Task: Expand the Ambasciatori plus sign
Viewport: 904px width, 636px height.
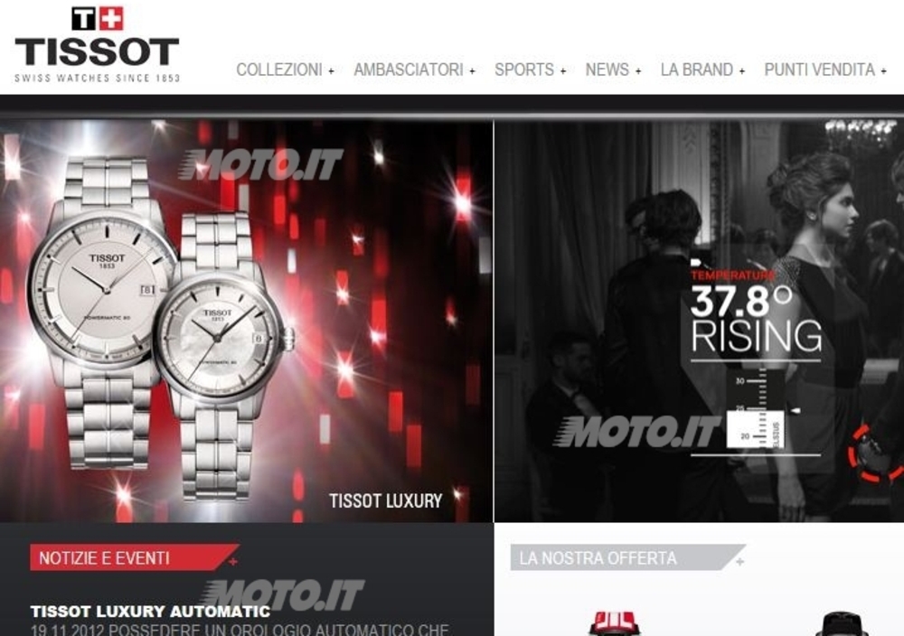Action: 472,71
